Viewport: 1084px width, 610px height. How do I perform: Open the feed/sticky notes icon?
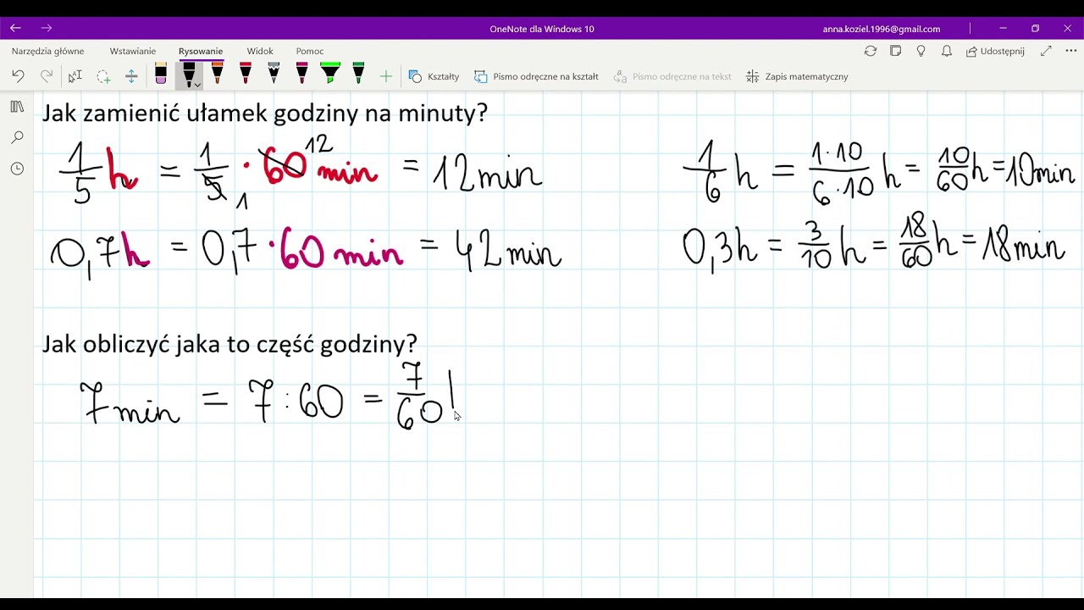pos(896,51)
